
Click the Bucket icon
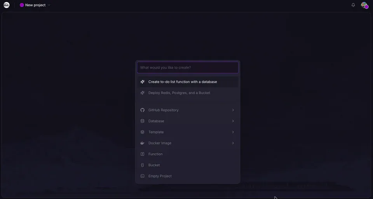coord(142,165)
